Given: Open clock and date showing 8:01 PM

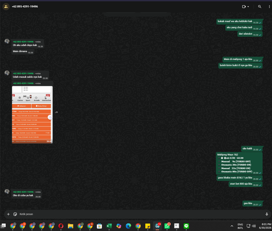Looking at the screenshot, I should 265,226.
